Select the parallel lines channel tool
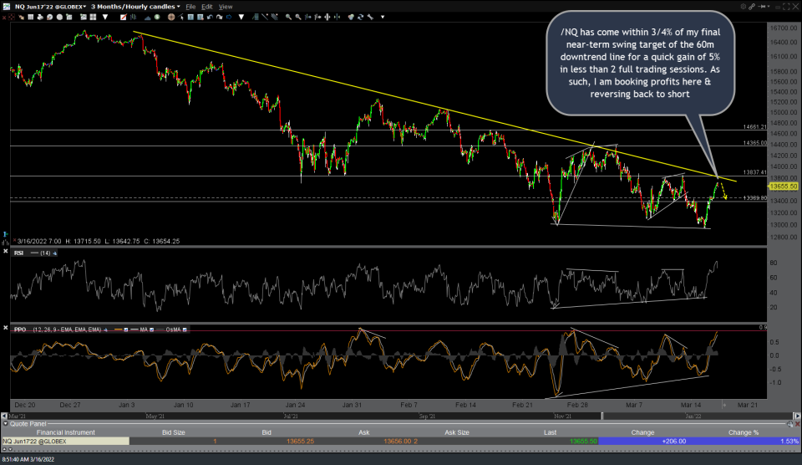Image resolution: width=802 pixels, height=465 pixels. click(275, 17)
